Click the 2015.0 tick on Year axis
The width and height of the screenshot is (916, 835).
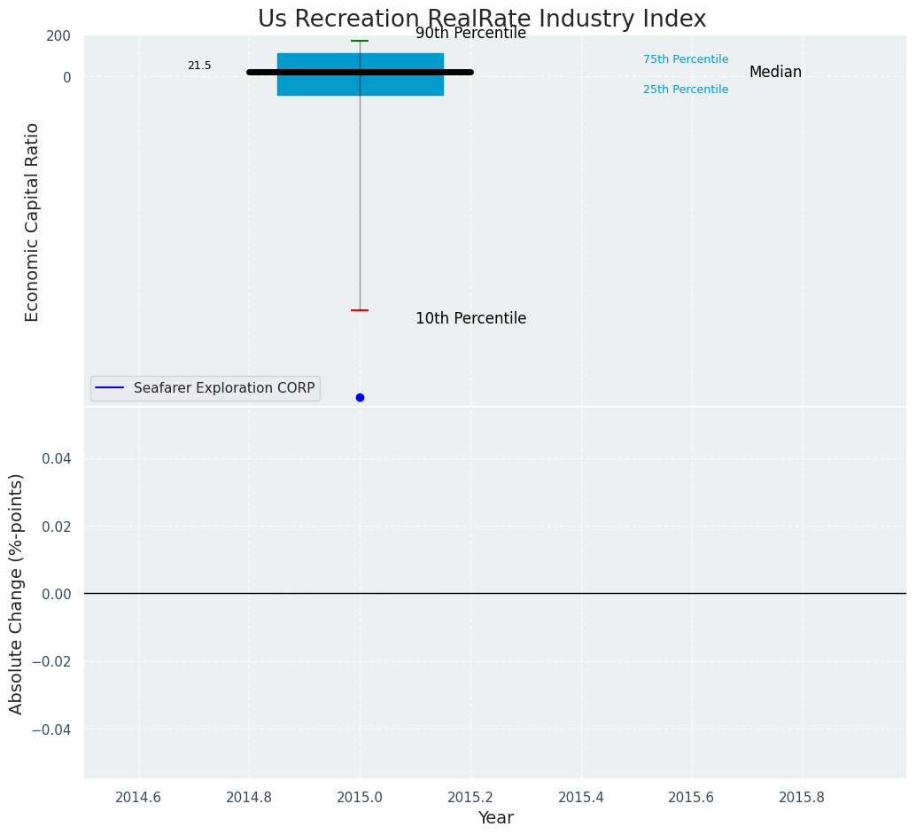tap(360, 797)
